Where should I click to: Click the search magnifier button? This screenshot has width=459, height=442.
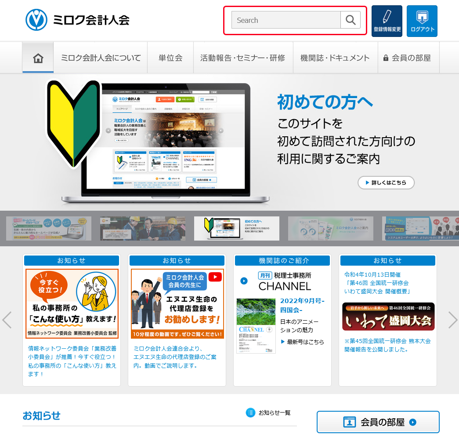[x=351, y=20]
